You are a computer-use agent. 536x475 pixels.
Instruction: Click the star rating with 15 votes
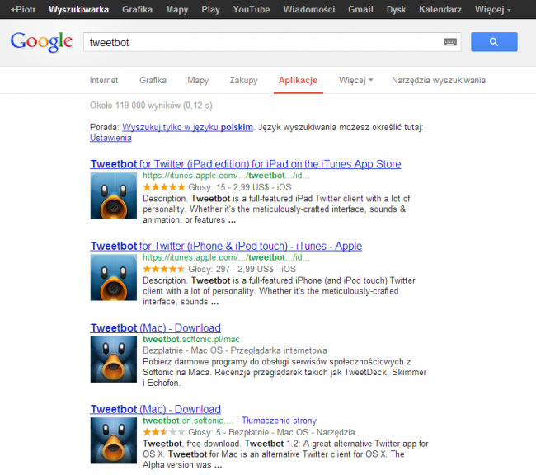[164, 187]
